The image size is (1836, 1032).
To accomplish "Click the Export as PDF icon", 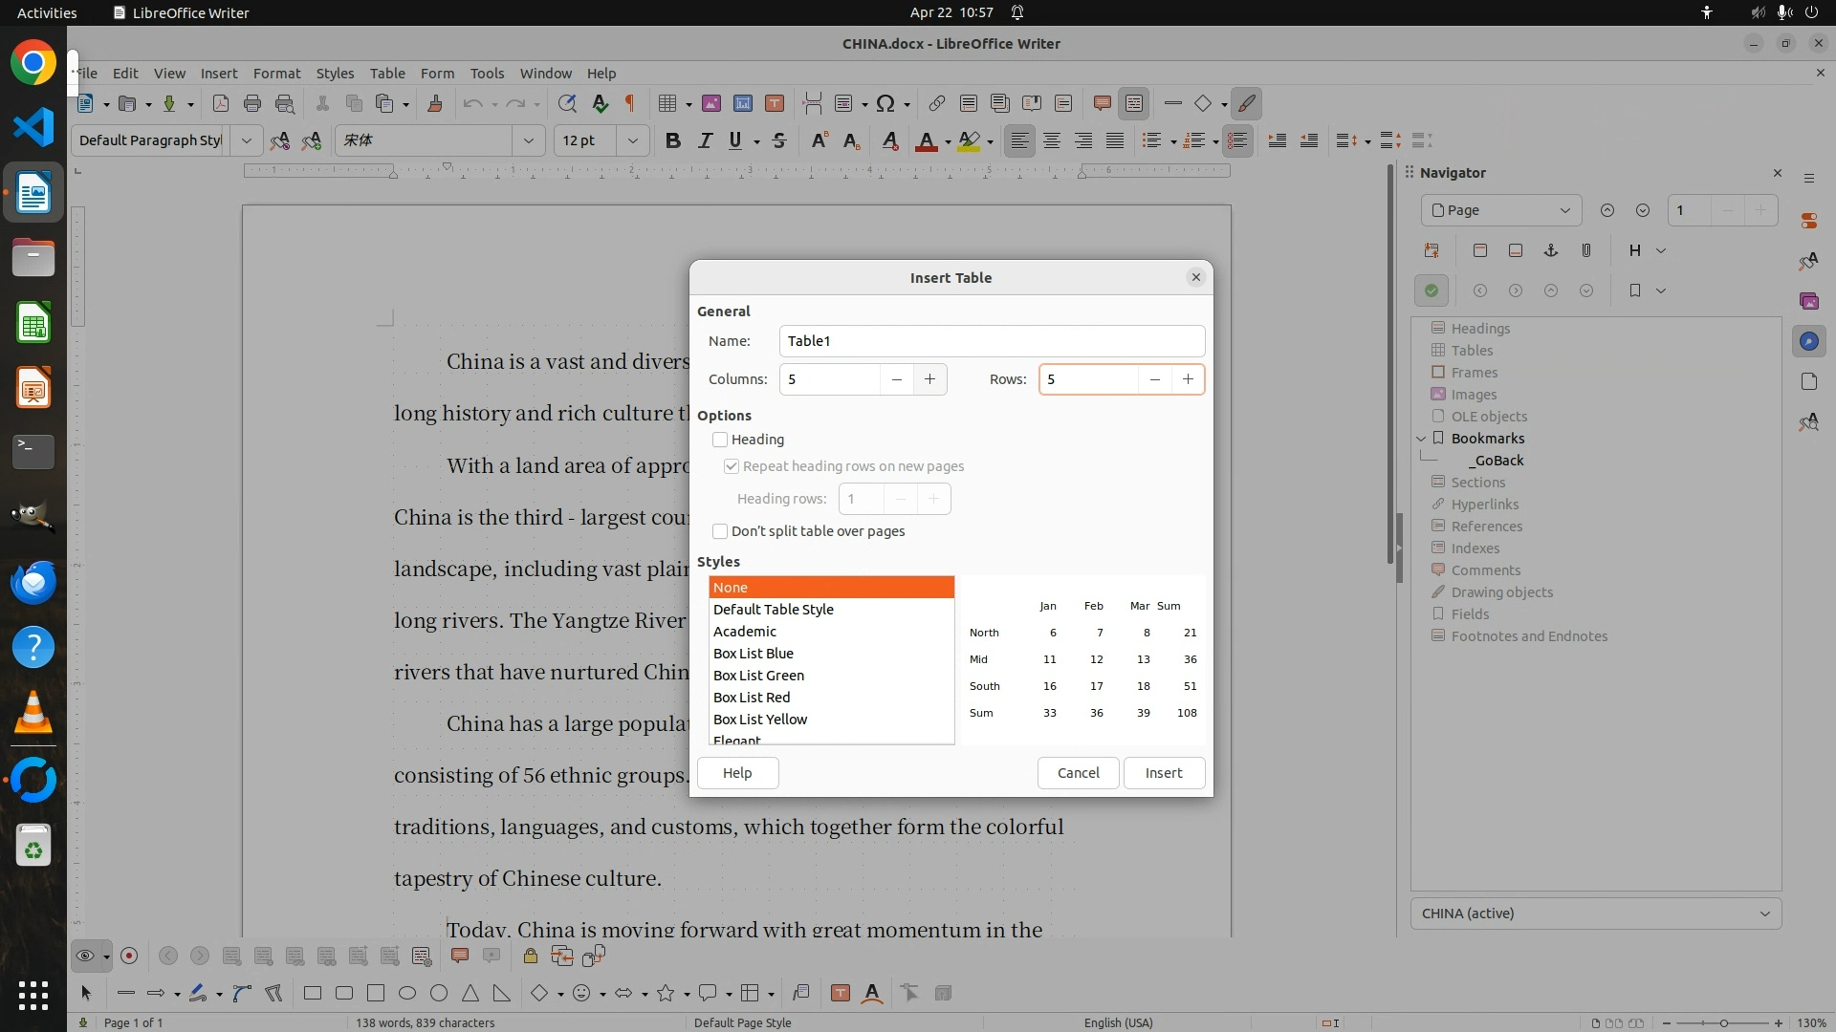I will pos(220,103).
